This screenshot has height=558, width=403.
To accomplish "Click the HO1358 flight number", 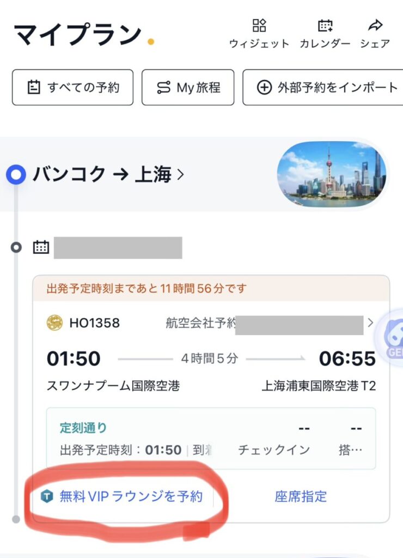I will (94, 323).
